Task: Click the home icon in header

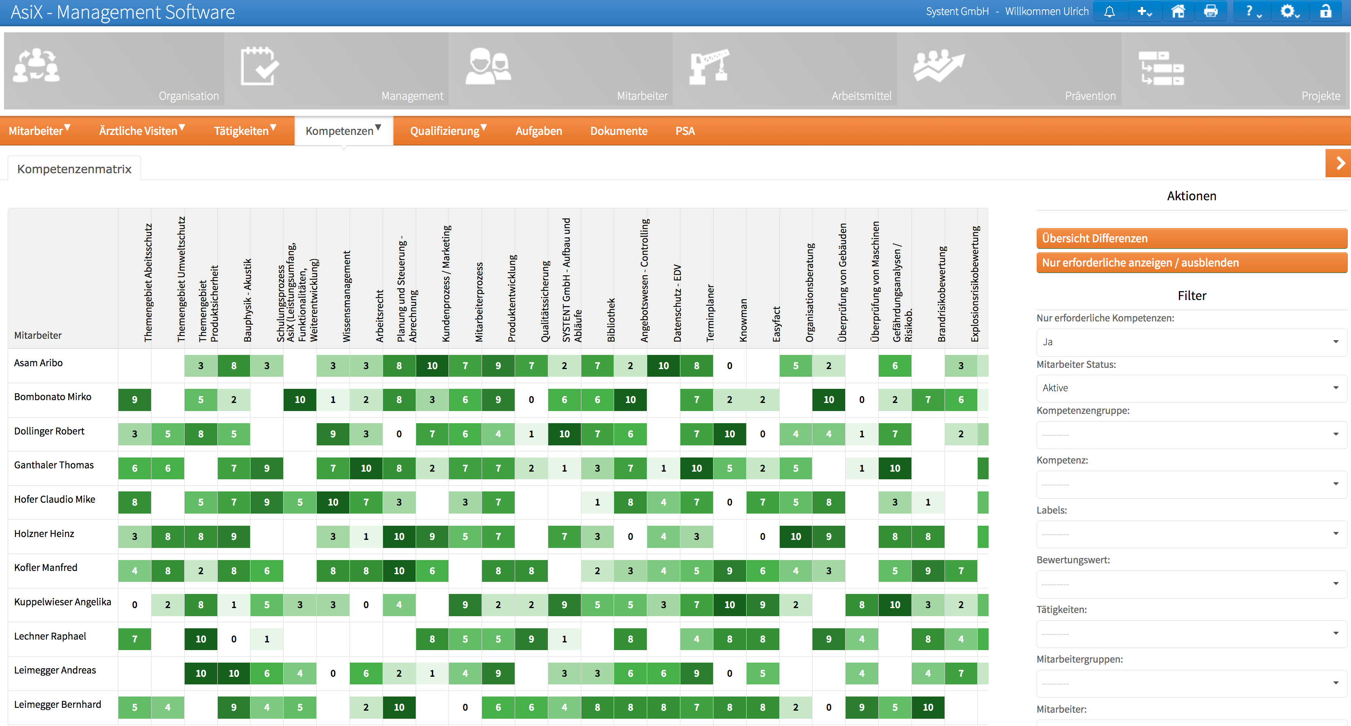Action: tap(1178, 12)
